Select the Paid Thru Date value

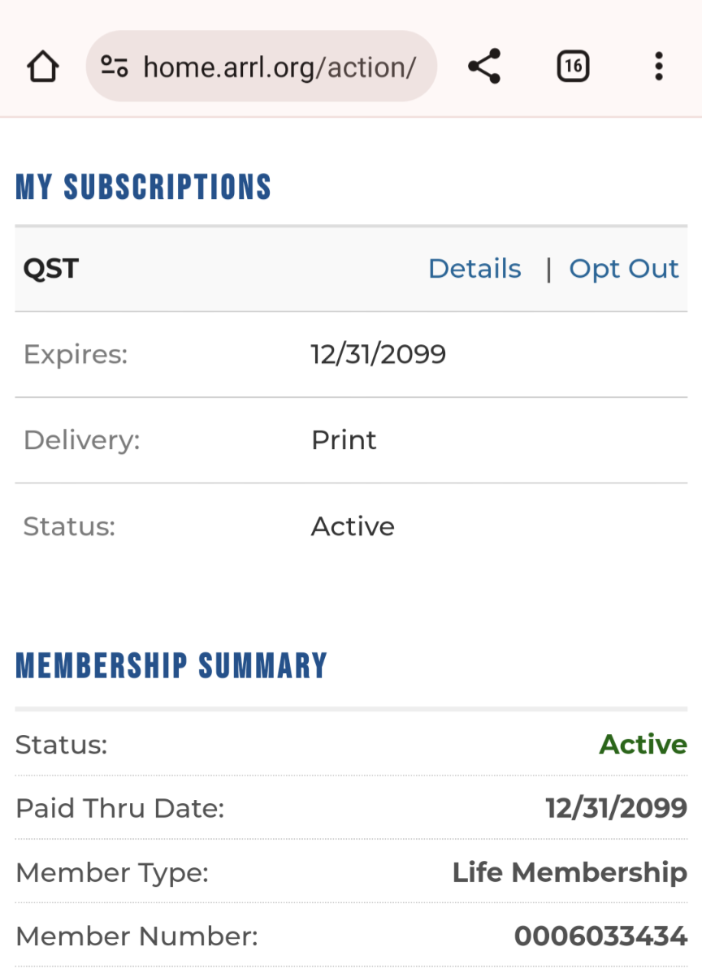tap(617, 808)
